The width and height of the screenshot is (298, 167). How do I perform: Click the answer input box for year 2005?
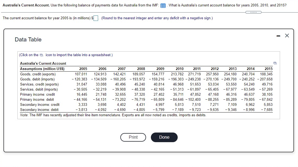[95, 18]
